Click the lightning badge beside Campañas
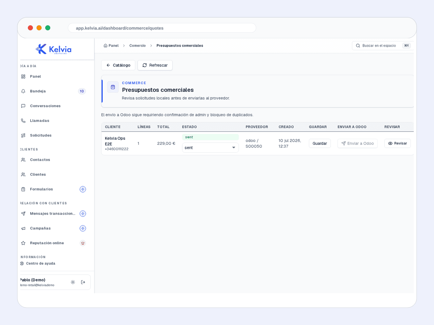 [83, 228]
